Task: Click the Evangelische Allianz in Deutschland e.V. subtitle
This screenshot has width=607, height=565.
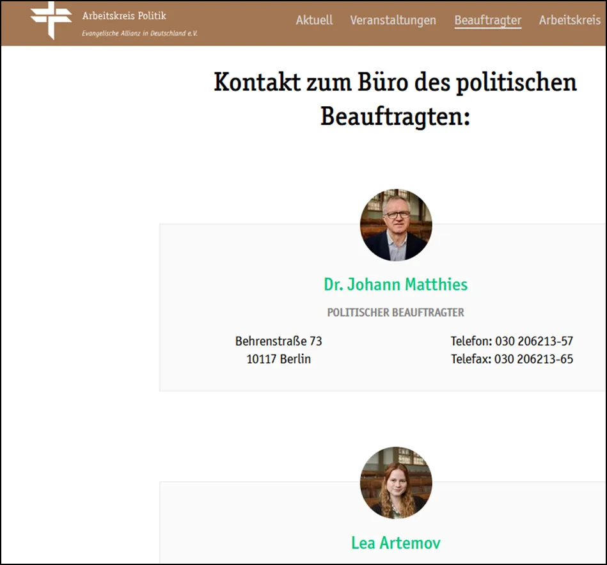Action: (139, 33)
